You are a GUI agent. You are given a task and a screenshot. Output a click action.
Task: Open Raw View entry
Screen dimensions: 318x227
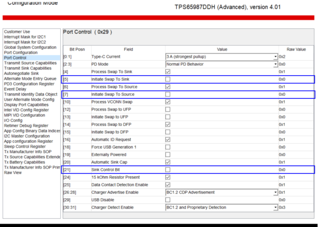pos(13,173)
